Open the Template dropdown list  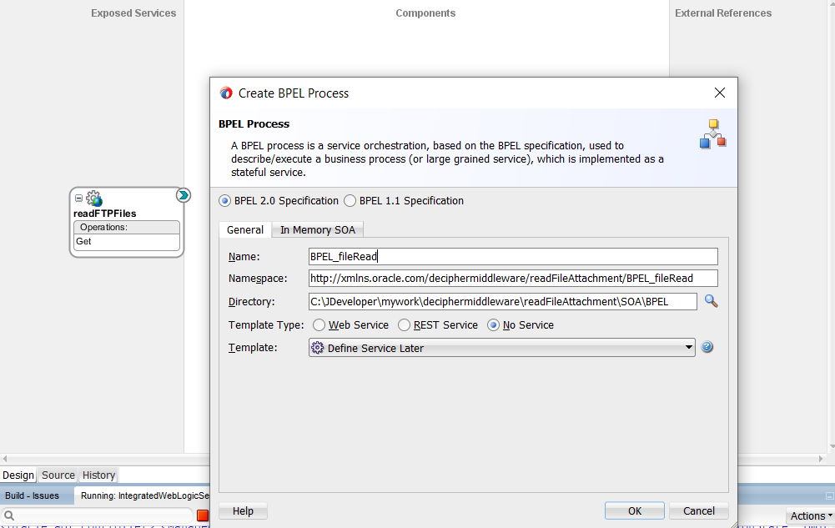(x=688, y=348)
